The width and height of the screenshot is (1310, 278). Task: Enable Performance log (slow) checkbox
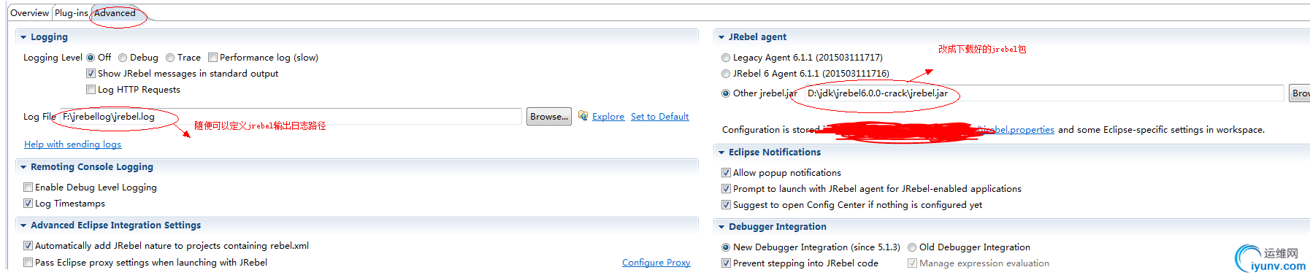pos(212,58)
